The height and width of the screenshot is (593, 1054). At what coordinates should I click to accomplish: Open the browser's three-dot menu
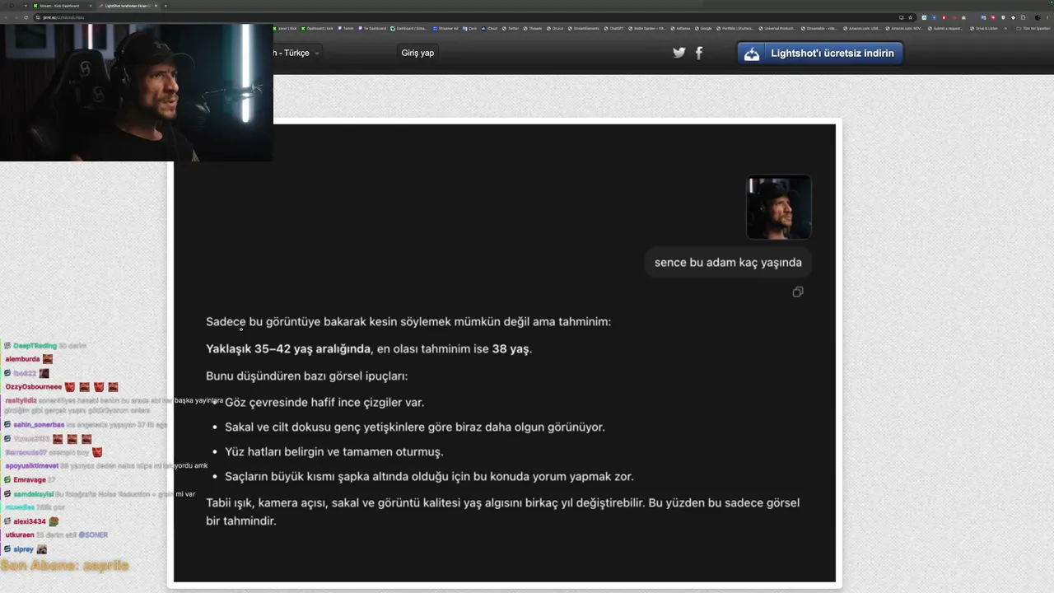[1047, 17]
